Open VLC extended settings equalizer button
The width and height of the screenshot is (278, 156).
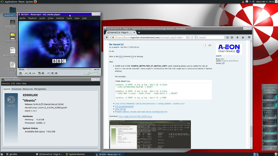(43, 73)
